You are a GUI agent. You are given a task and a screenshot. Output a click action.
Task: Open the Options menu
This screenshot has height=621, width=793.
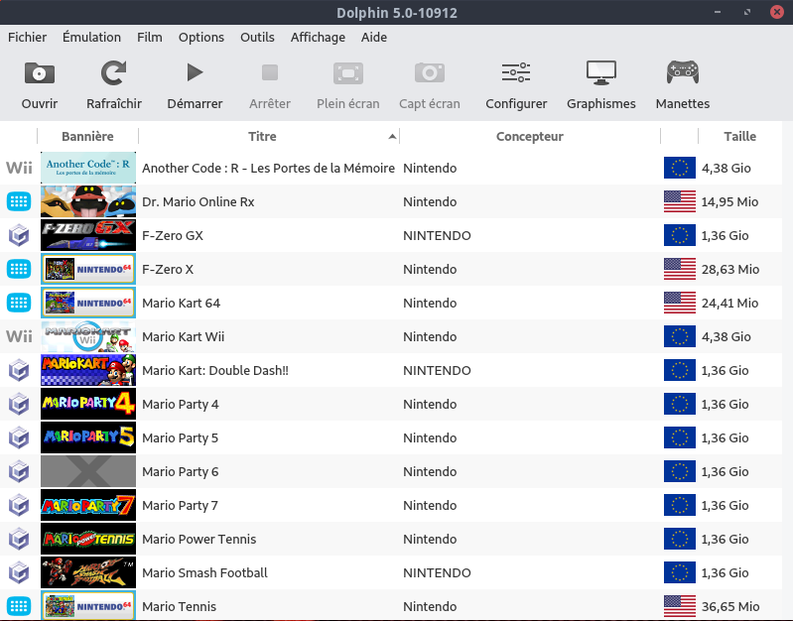pos(201,38)
